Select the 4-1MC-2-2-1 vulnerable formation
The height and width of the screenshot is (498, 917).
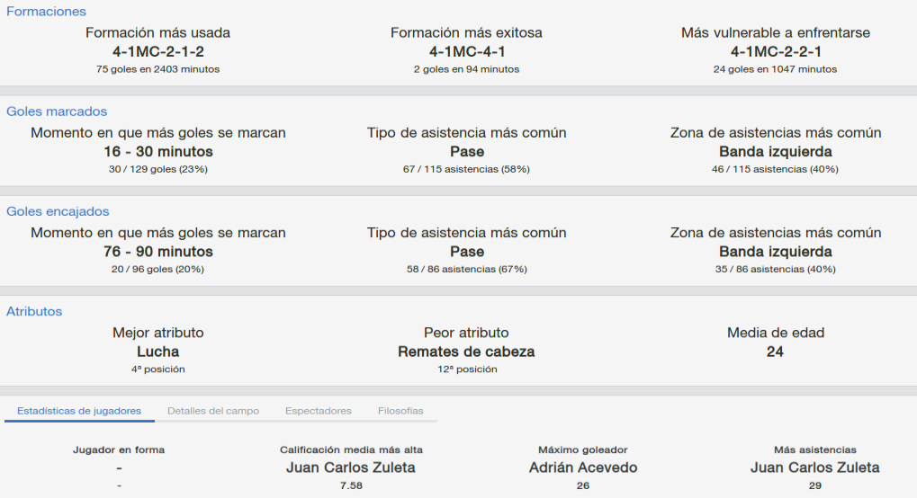(x=776, y=51)
